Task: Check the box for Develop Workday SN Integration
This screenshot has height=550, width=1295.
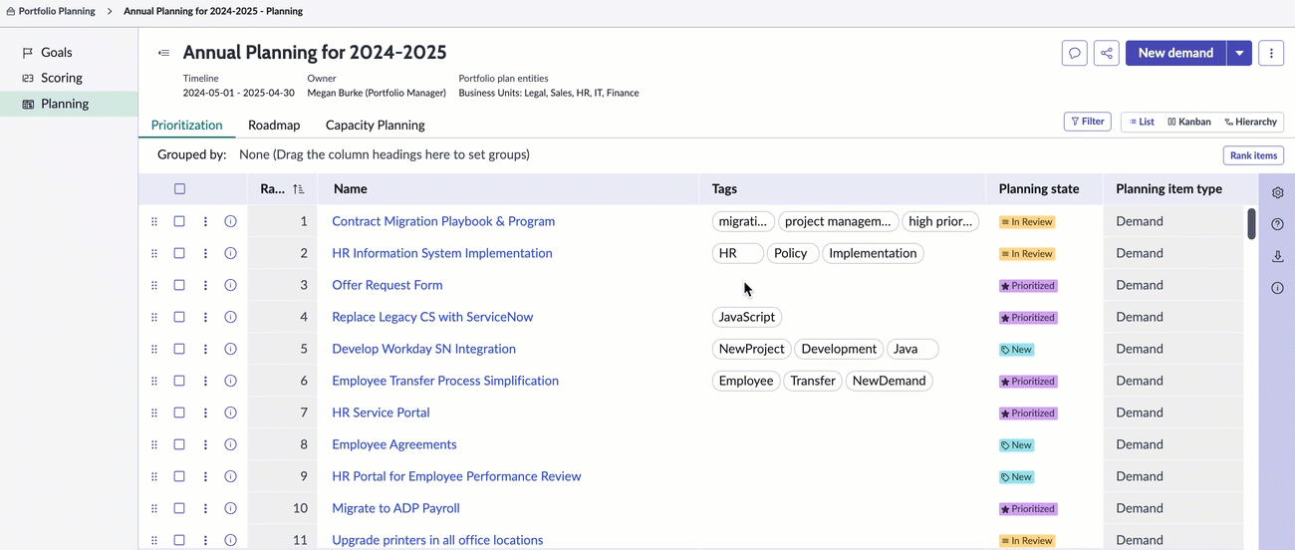Action: tap(179, 349)
